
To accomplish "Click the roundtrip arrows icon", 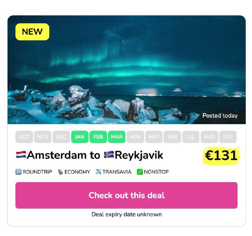I will pos(18,172).
